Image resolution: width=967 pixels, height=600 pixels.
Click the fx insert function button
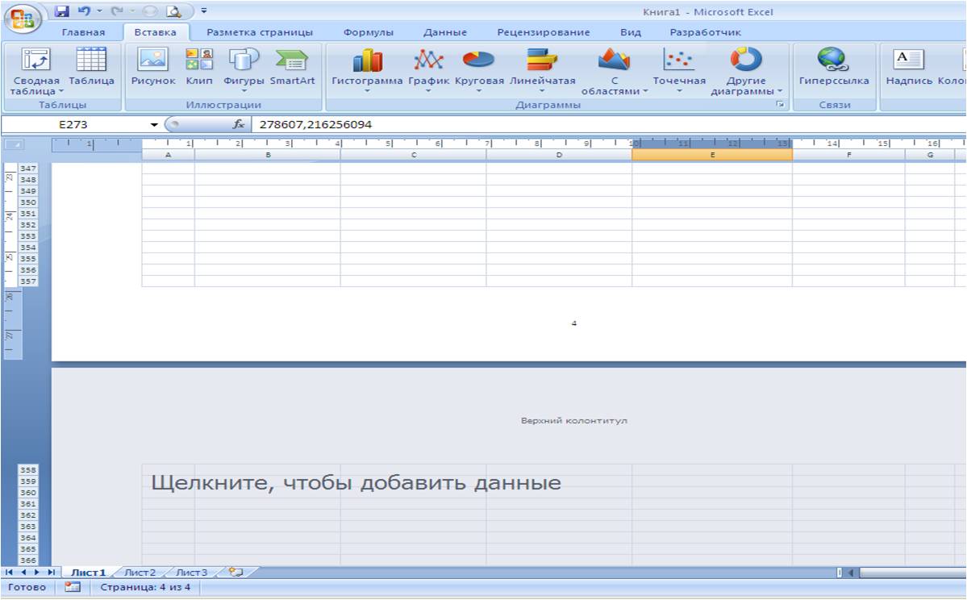238,125
